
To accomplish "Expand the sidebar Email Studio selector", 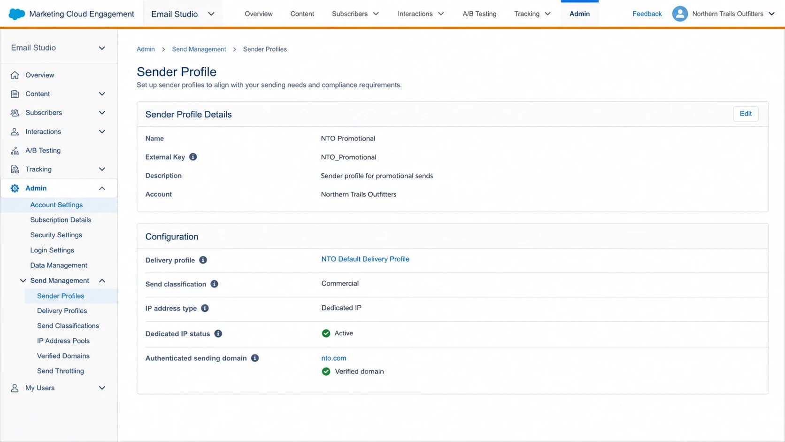I will (x=102, y=48).
